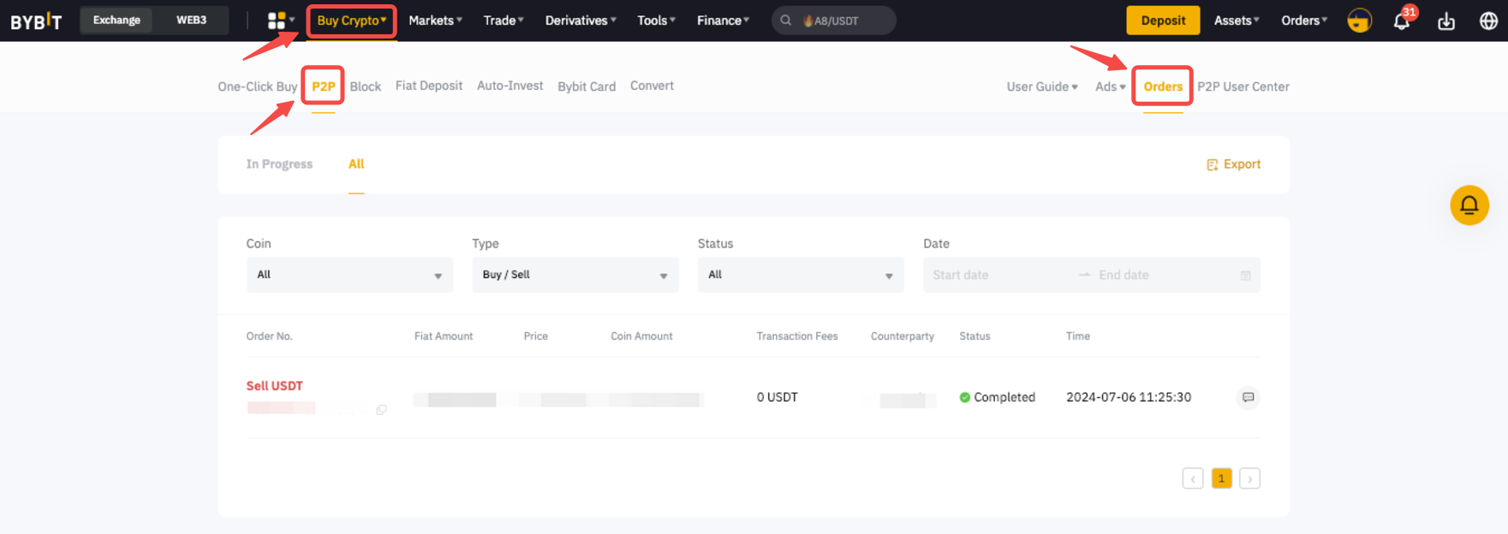1508x534 pixels.
Task: Open the Buy / Sell type dropdown
Action: [575, 275]
